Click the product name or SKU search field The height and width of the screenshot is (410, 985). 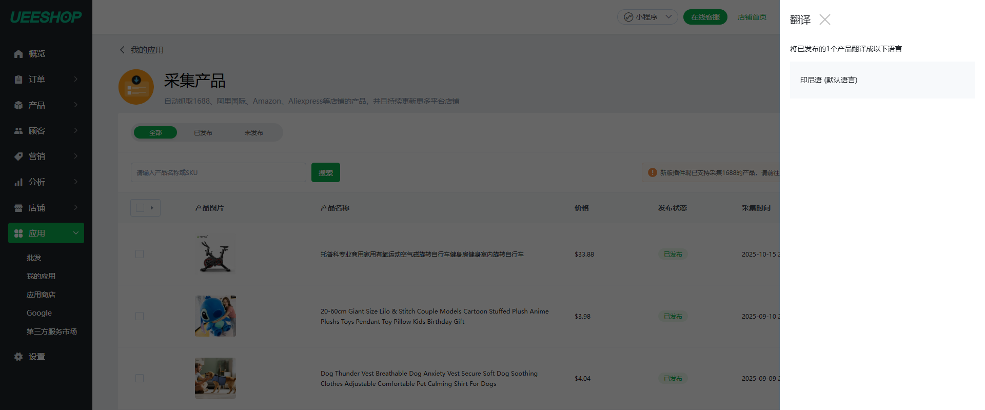point(218,173)
